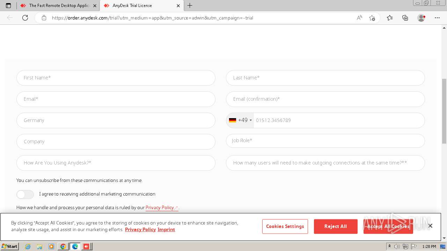Dismiss the cookie banner with the X
The height and width of the screenshot is (251, 447).
(x=430, y=226)
